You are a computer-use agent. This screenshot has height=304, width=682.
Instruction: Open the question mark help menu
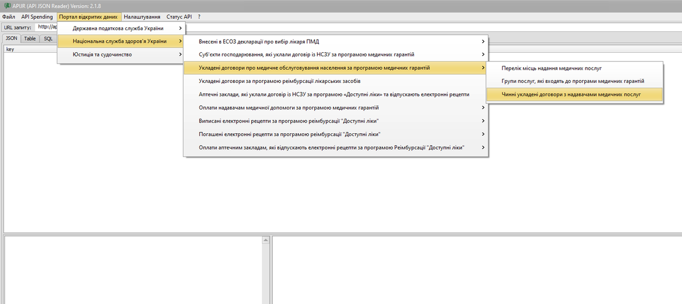199,17
